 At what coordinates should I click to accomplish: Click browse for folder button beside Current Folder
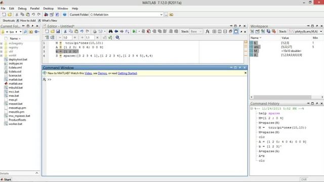click(x=166, y=15)
